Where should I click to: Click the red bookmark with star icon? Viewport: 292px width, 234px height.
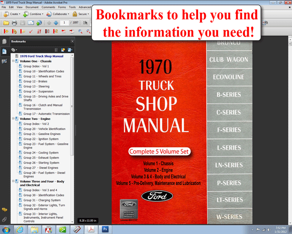(x=6, y=31)
